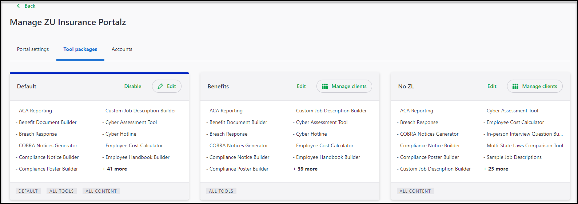This screenshot has width=578, height=204.
Task: Edit the Benefits package
Action: click(301, 86)
